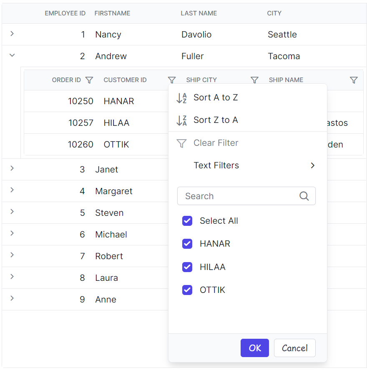Click the Clear Filter funnel icon
This screenshot has height=370, width=367.
click(x=181, y=143)
